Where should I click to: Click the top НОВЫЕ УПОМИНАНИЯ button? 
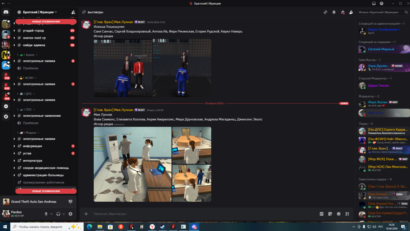46,22
